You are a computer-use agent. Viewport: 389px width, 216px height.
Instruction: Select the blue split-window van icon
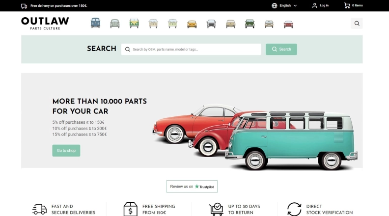click(95, 23)
